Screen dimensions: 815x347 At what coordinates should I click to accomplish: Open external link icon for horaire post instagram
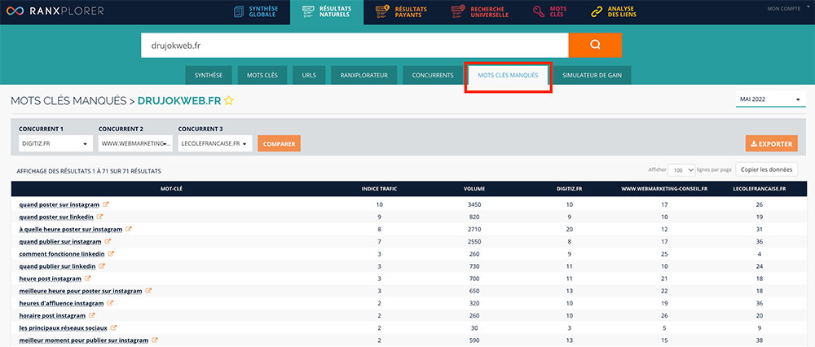(91, 315)
